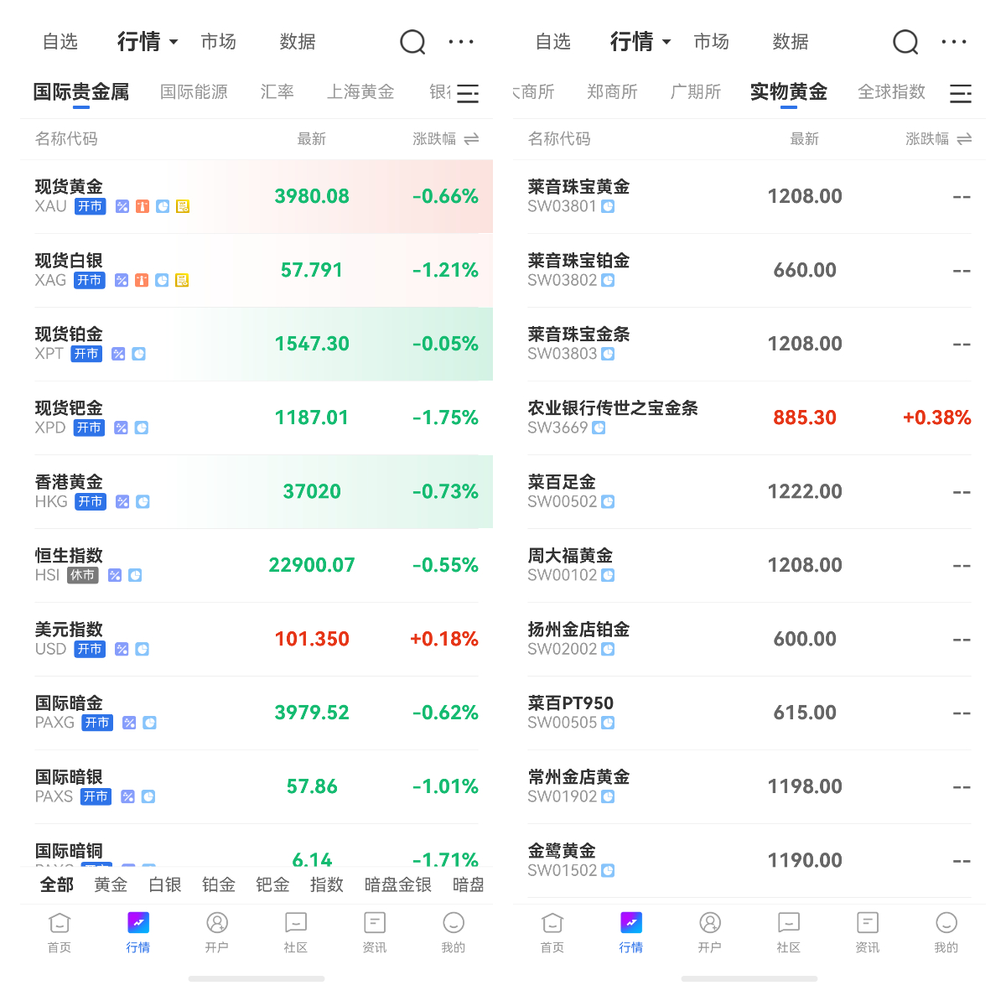
Task: Open the 扬州金店铂金 row
Action: [749, 640]
